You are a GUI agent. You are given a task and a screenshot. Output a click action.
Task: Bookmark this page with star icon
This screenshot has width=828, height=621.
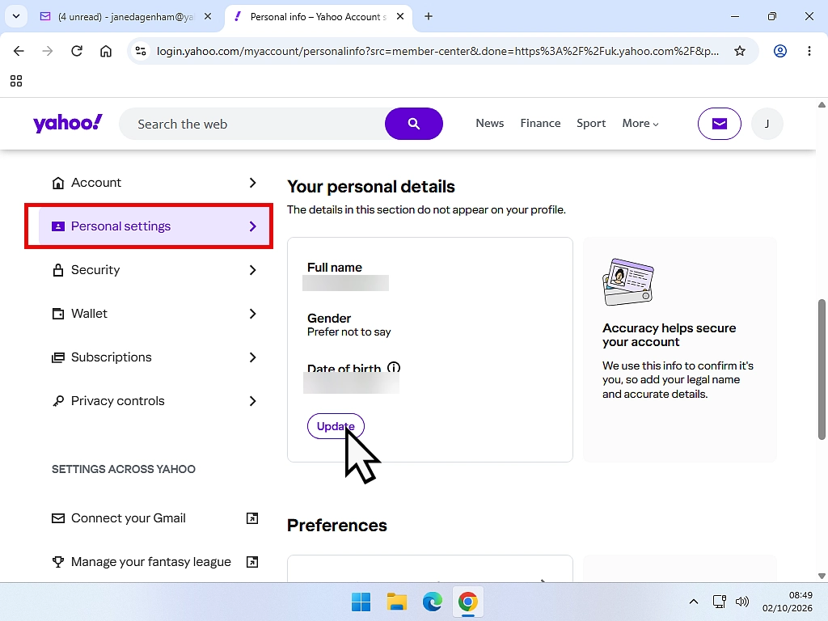[x=740, y=51]
